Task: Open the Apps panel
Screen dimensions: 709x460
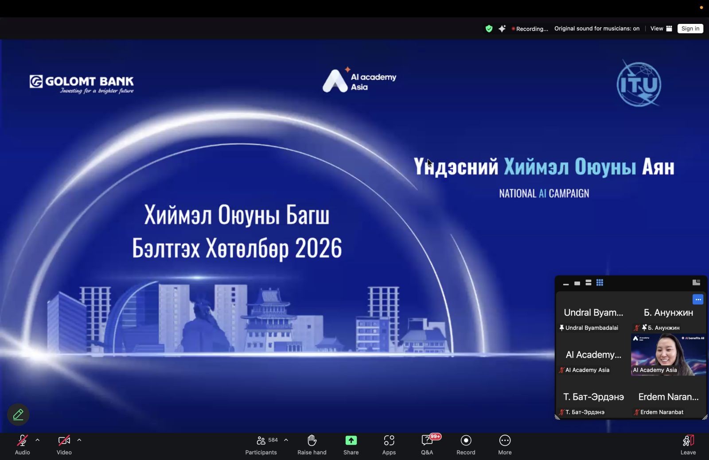Action: [389, 441]
